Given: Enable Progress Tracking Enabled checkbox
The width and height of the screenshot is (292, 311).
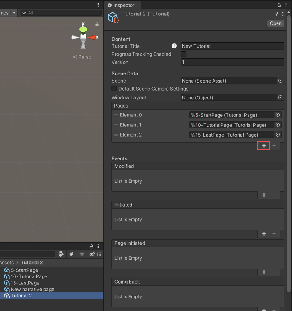Looking at the screenshot, I should pos(184,54).
